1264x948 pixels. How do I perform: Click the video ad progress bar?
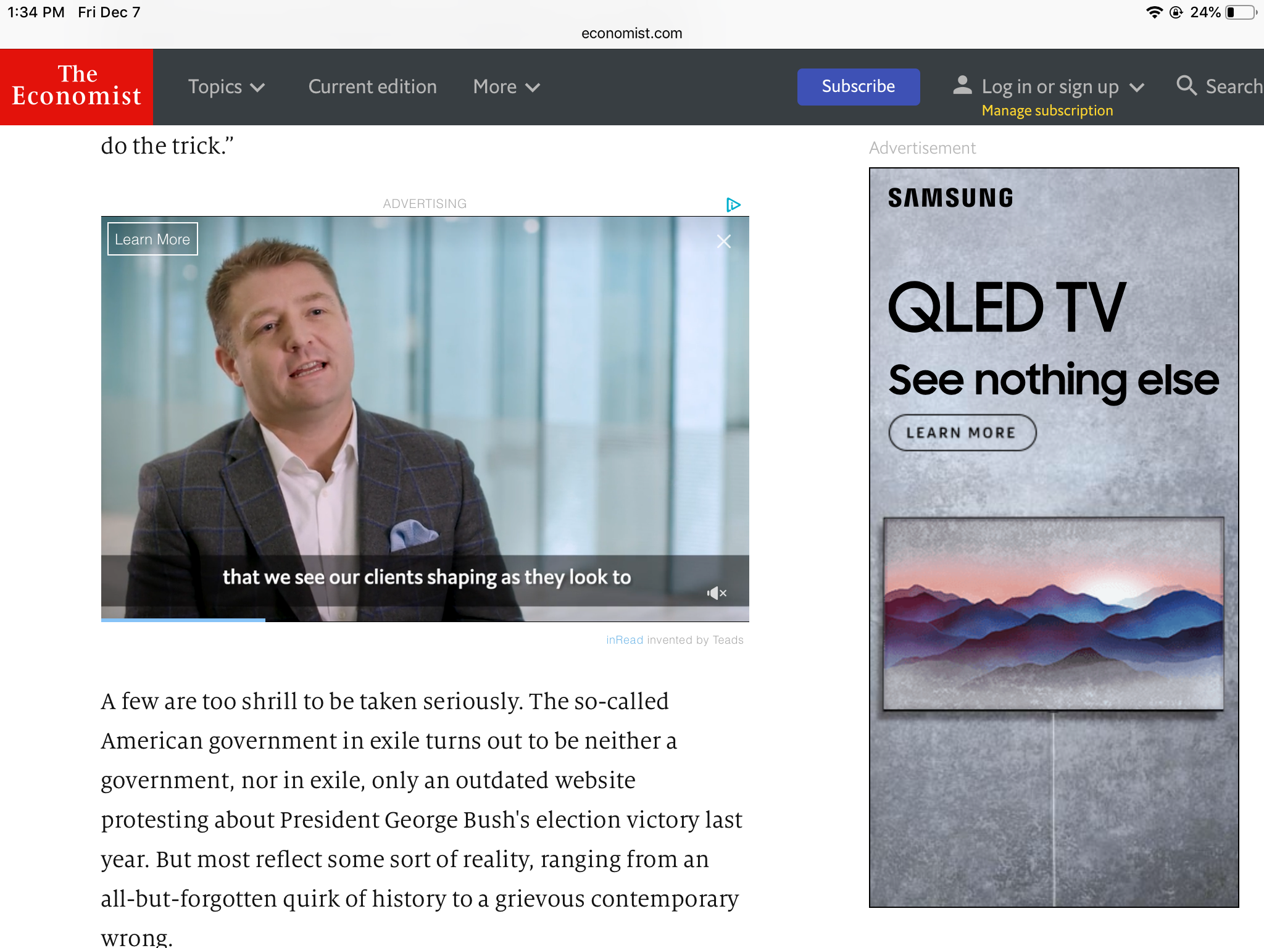tap(425, 619)
